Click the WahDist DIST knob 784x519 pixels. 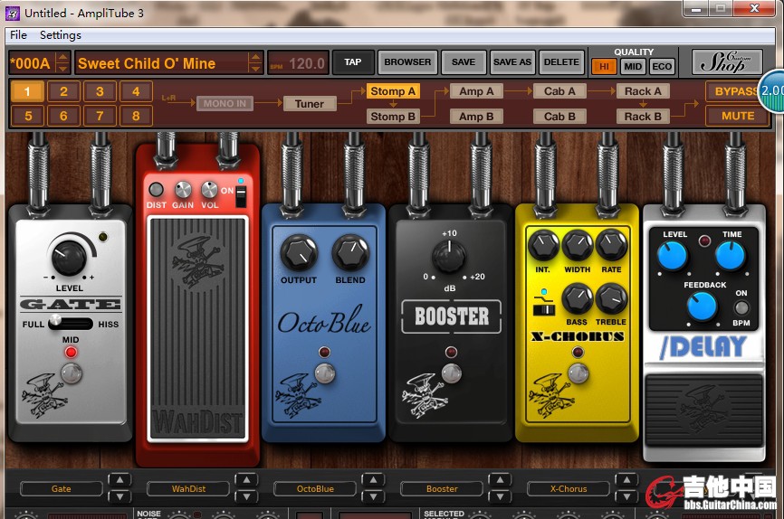pos(156,190)
